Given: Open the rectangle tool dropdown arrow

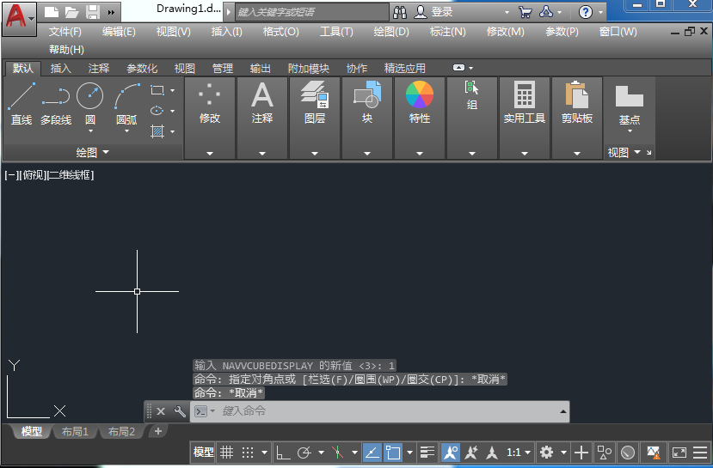Looking at the screenshot, I should click(173, 90).
